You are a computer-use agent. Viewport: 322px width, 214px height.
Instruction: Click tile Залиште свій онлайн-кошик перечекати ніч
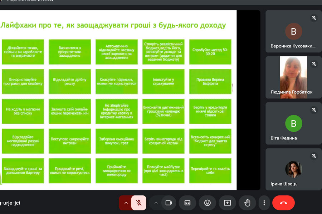(70, 111)
